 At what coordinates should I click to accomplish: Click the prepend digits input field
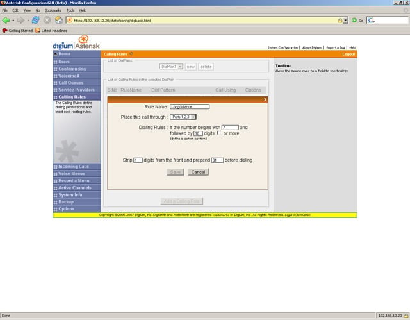click(x=217, y=160)
